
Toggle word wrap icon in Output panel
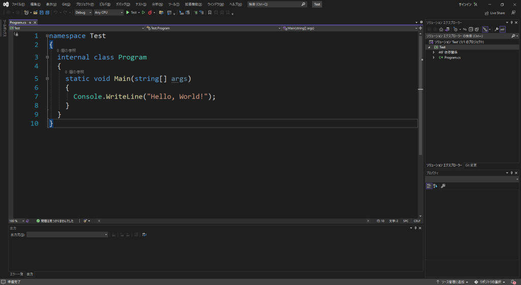(x=144, y=235)
